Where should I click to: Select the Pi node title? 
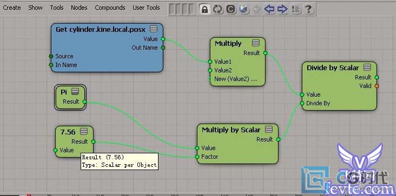[64, 92]
